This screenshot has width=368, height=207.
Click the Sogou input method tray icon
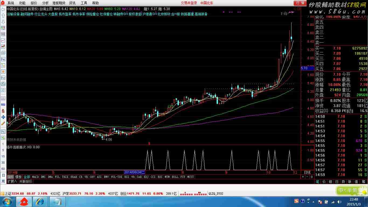click(x=296, y=201)
